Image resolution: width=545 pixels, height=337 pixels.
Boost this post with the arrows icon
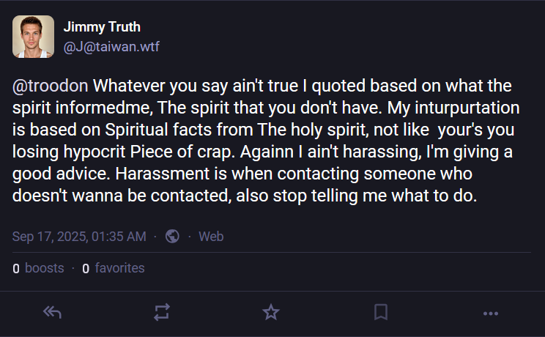coord(161,312)
